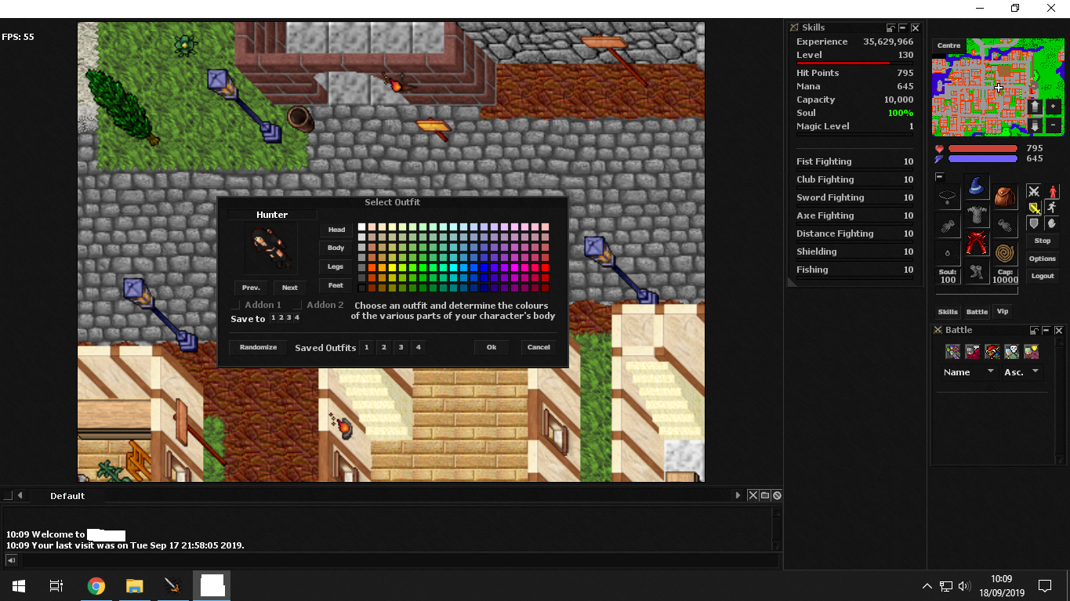Click the Prev. outfit button
Viewport: 1070px width, 601px height.
click(x=251, y=288)
